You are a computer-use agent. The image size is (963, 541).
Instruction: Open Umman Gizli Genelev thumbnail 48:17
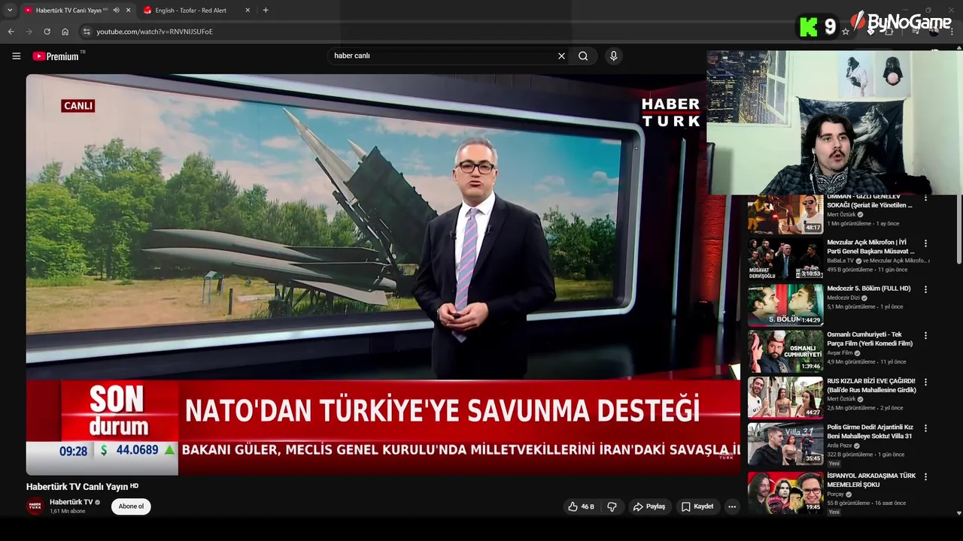tap(785, 214)
